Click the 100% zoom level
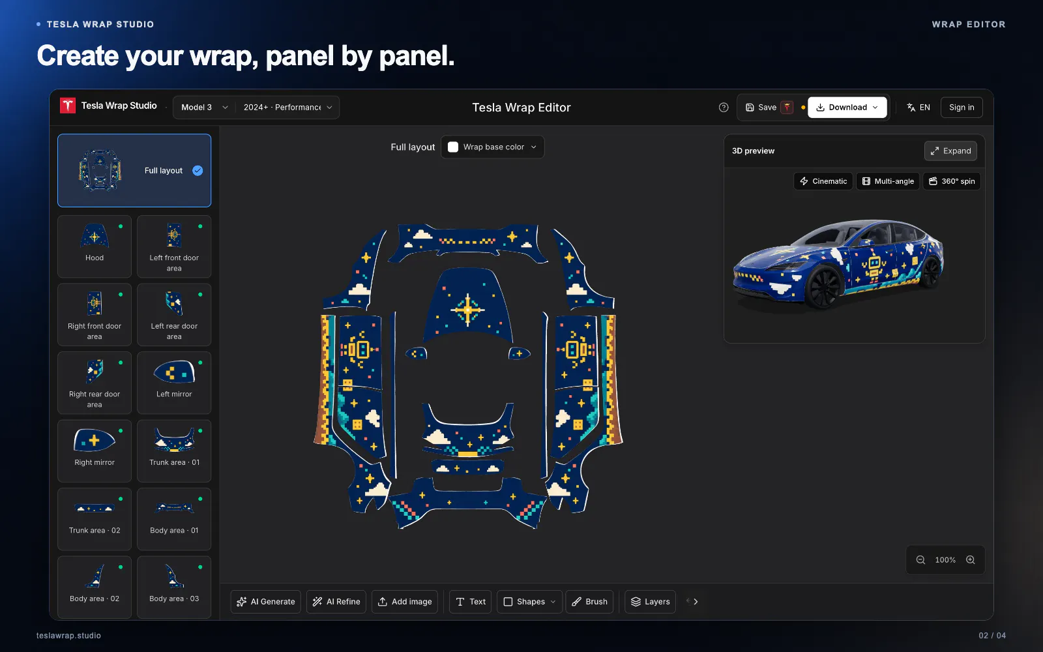 click(x=945, y=560)
